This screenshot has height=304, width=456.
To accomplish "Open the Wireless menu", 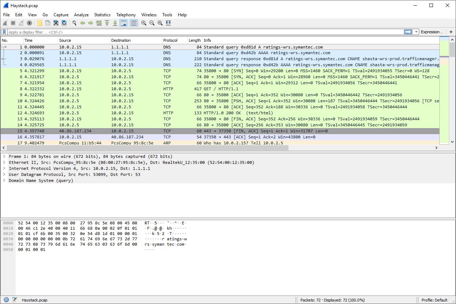I will coord(149,15).
